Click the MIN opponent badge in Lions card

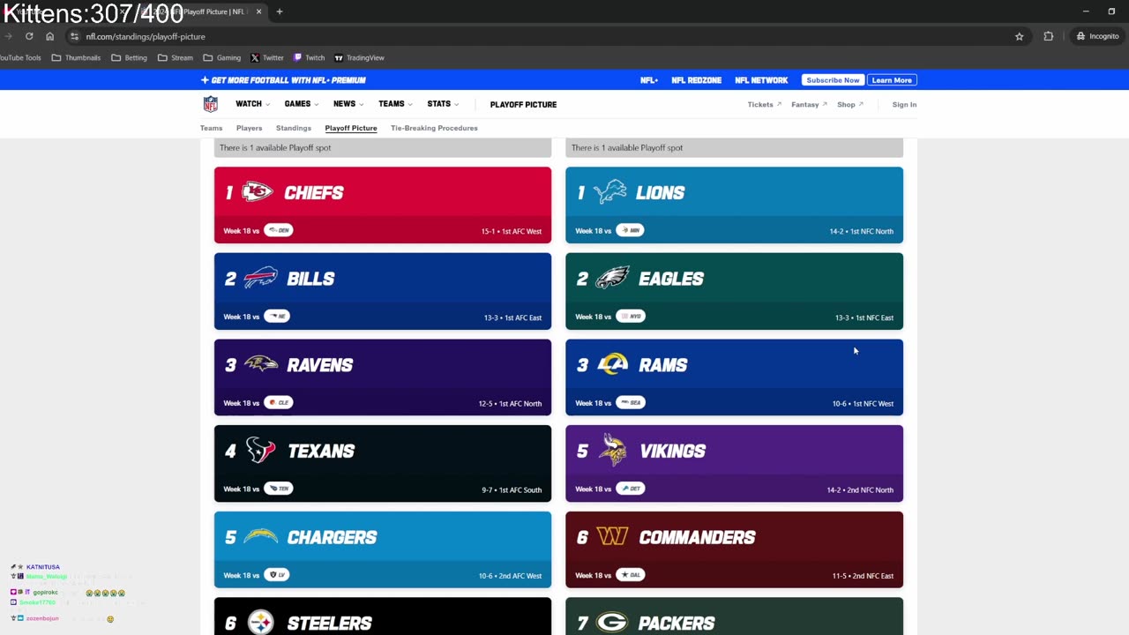coord(630,230)
